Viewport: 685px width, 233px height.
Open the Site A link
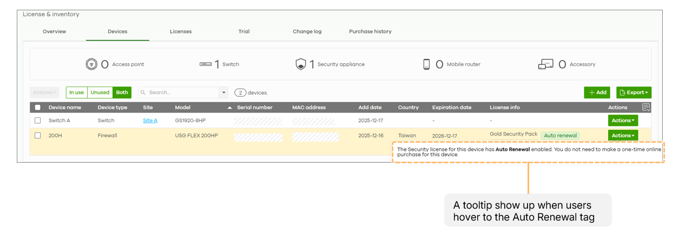pyautogui.click(x=150, y=121)
